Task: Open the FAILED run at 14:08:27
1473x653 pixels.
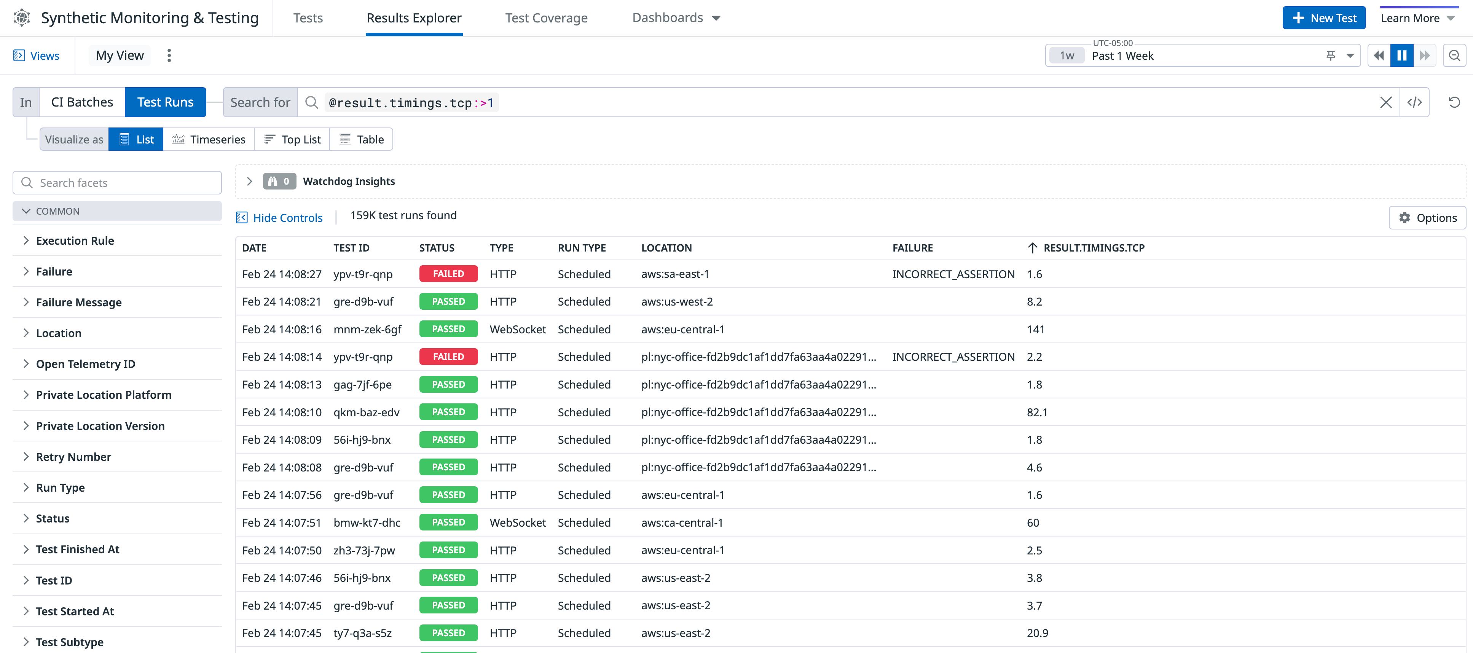Action: pyautogui.click(x=850, y=274)
